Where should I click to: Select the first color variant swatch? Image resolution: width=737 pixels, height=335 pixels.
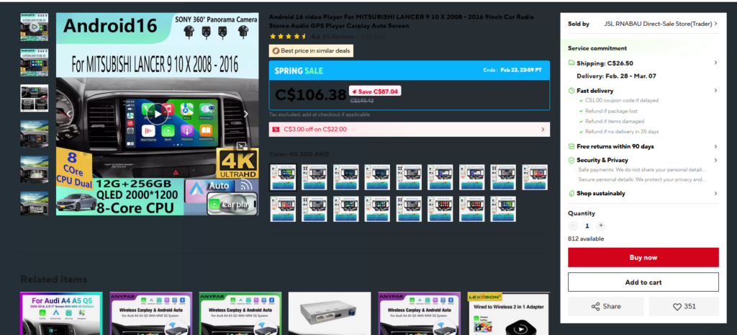pyautogui.click(x=282, y=177)
